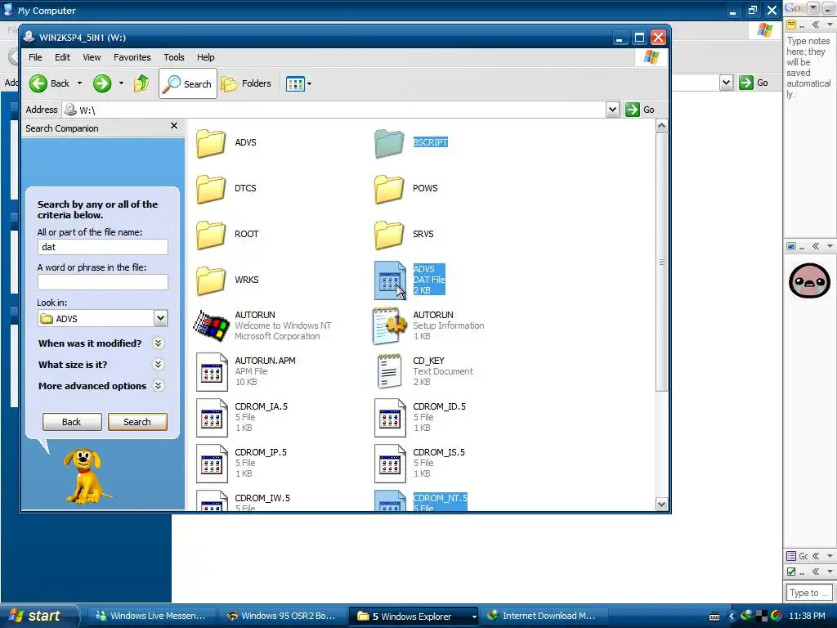Toggle the Search toolbar button

188,83
